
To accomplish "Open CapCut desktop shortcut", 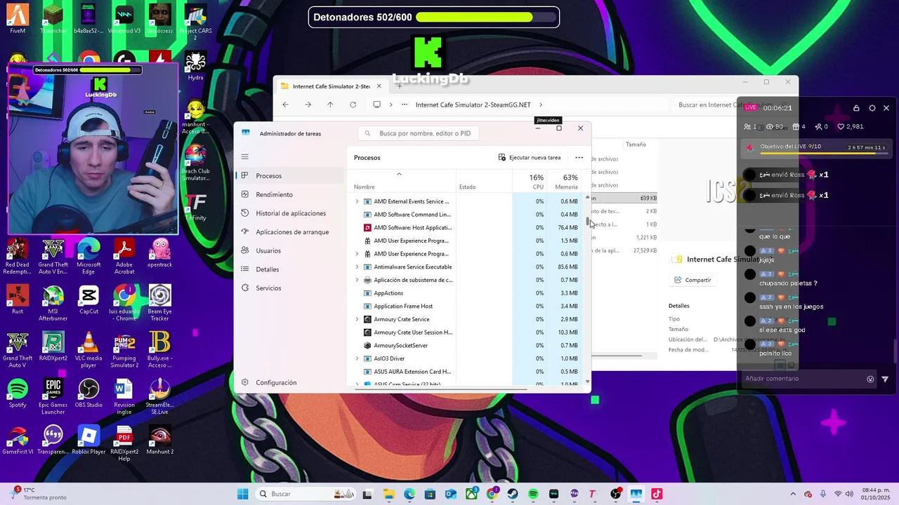I will [x=88, y=299].
